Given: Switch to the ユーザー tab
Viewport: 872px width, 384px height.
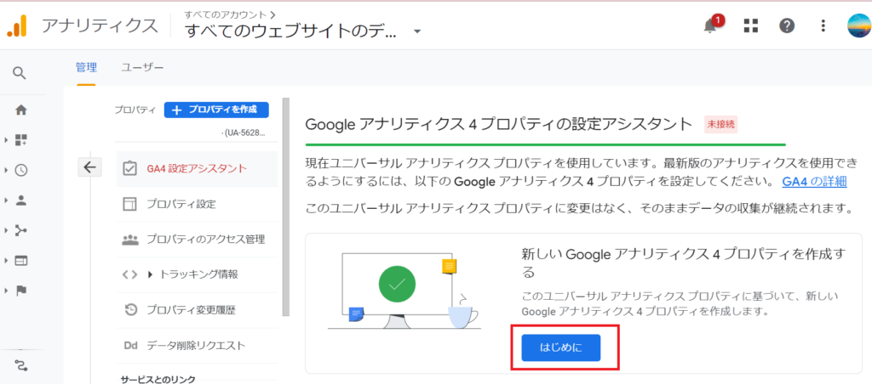Looking at the screenshot, I should [142, 67].
